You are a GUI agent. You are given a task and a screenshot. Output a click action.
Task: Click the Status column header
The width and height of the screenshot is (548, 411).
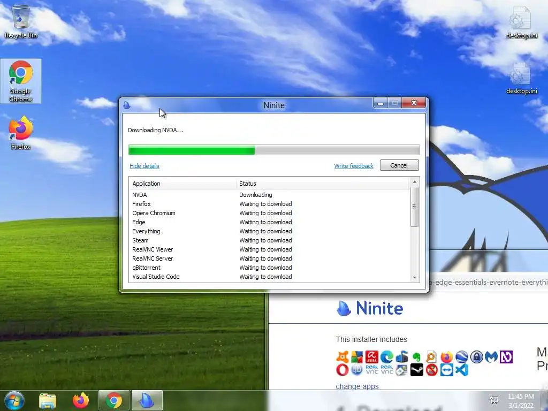coord(323,184)
